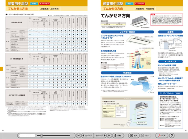
Task: Zoom in with the 拡大 button
Action: [x=134, y=136]
